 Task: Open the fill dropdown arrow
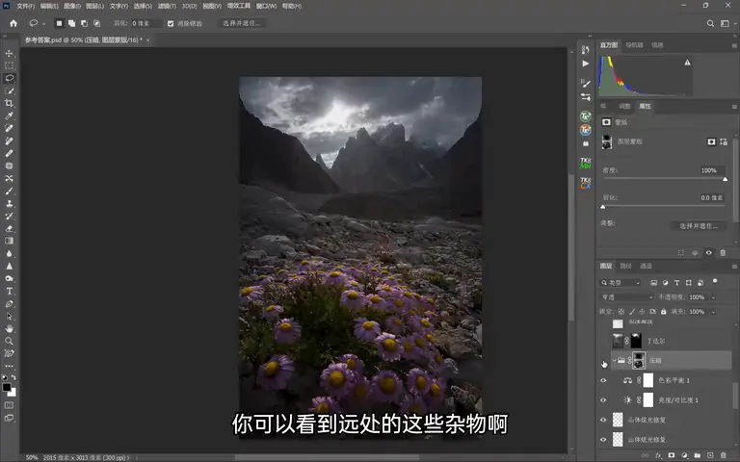713,312
